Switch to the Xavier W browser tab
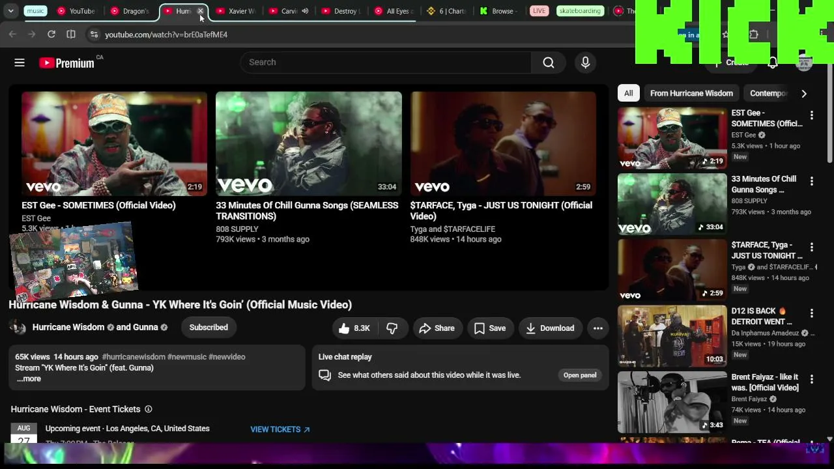 tap(236, 11)
